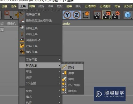The image size is (133, 104).
Task: Click the annotation tool note icon
Action: 22,46
